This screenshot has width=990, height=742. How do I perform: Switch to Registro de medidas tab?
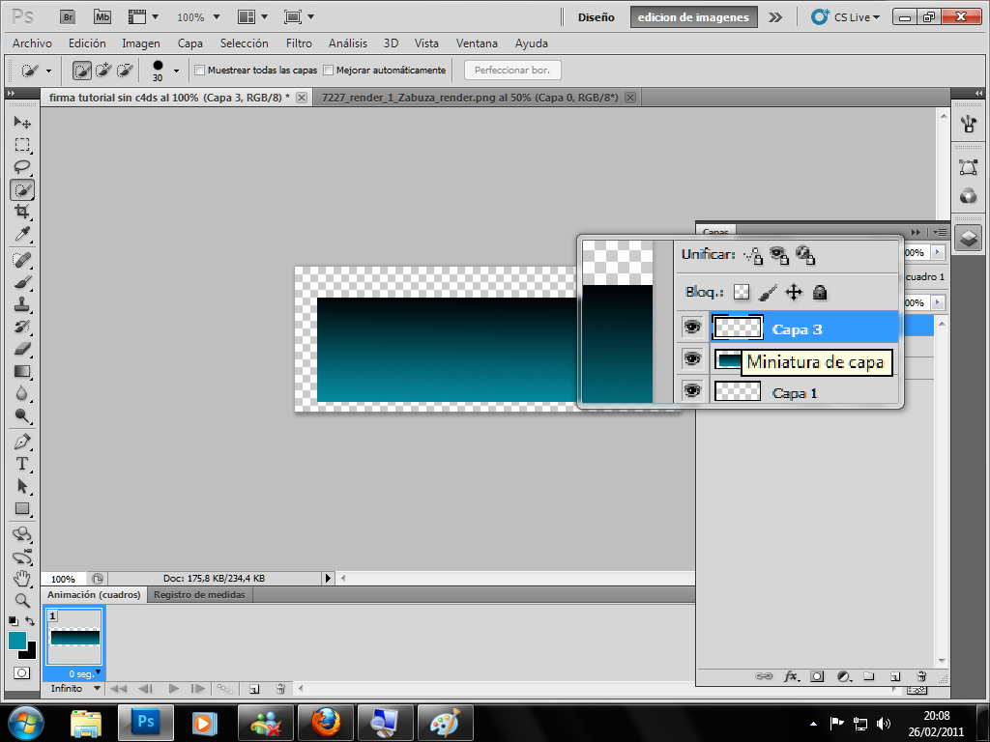pos(199,594)
